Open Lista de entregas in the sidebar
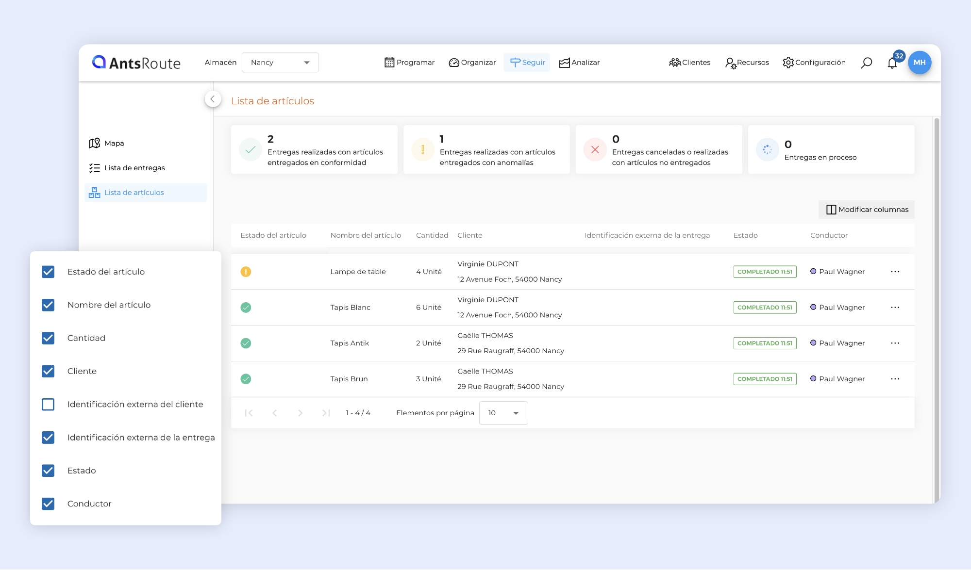 (134, 168)
